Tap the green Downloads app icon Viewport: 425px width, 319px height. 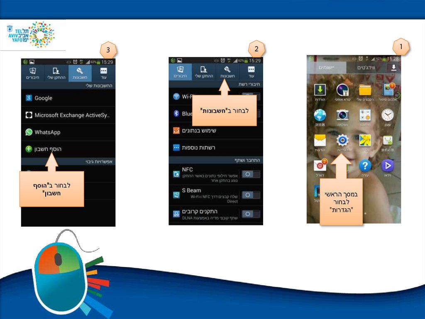(x=320, y=90)
